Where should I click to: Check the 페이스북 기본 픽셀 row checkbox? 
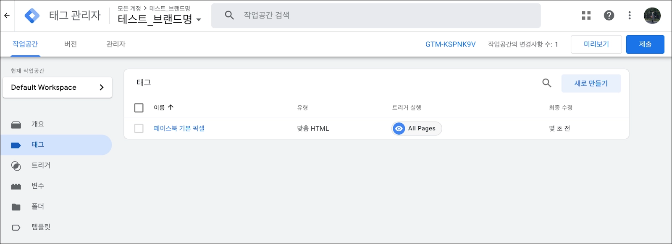point(139,128)
